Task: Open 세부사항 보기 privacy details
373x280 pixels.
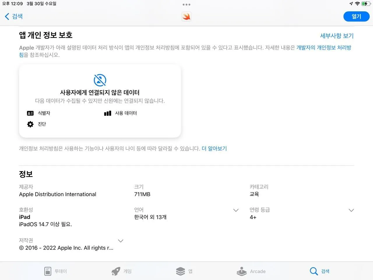Action: click(x=337, y=36)
